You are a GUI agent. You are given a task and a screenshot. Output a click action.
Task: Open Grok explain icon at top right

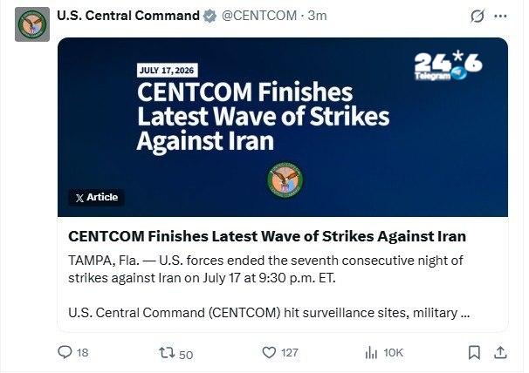tap(477, 16)
